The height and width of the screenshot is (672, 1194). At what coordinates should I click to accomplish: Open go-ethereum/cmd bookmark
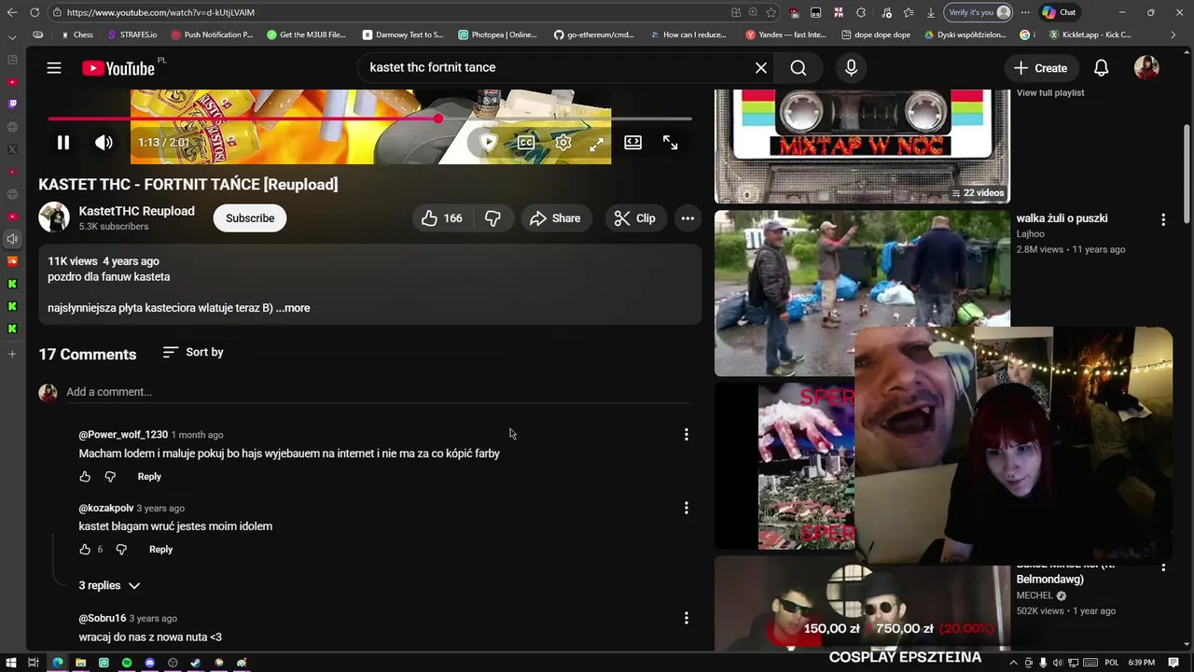click(x=594, y=35)
